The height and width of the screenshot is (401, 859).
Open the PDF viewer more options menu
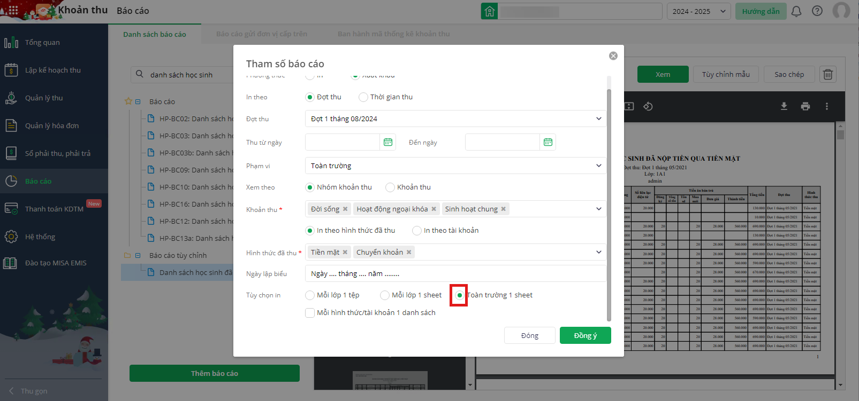coord(827,106)
